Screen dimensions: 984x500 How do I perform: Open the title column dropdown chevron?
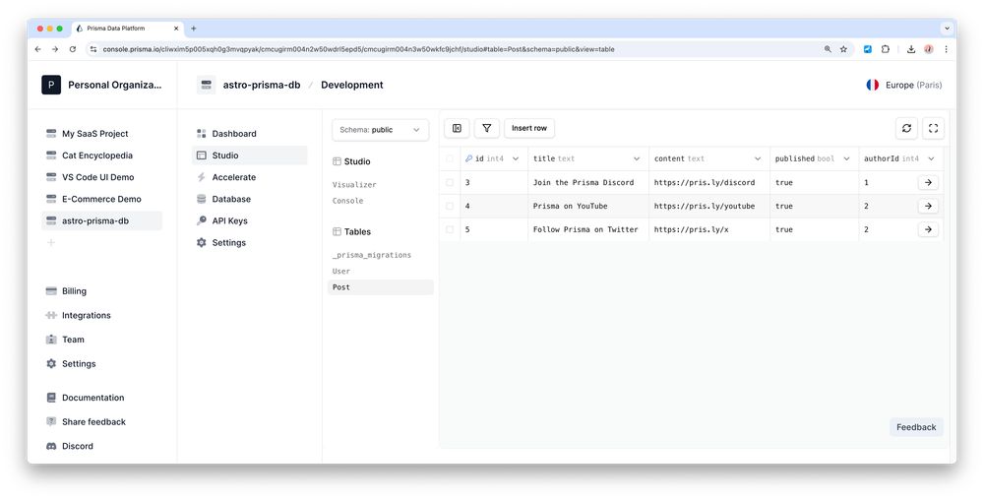(637, 158)
